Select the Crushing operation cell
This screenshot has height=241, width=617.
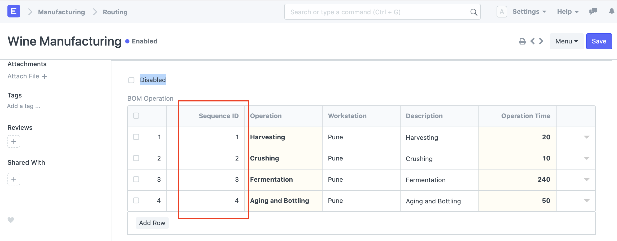coord(283,158)
